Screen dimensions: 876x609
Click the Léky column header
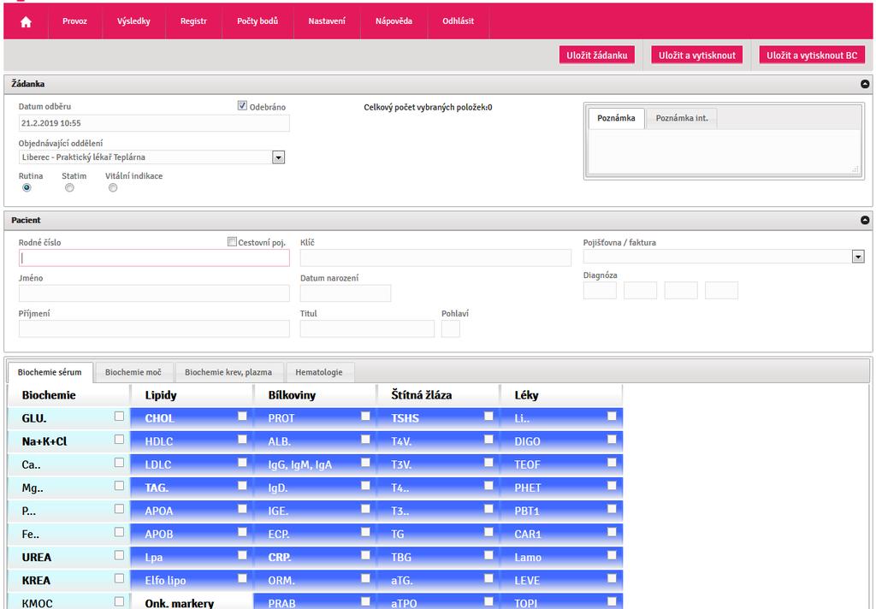pos(561,395)
